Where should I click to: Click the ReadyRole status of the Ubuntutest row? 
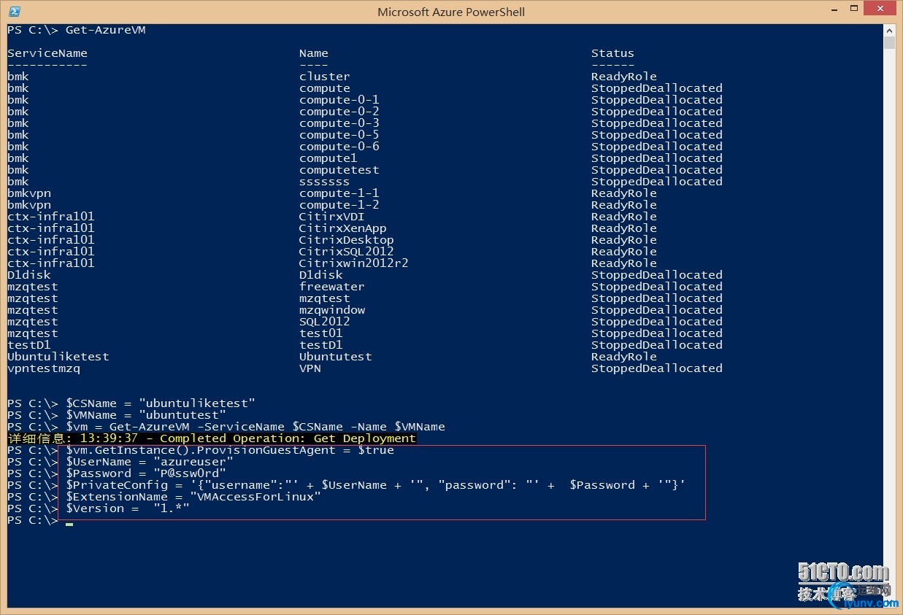coord(624,357)
